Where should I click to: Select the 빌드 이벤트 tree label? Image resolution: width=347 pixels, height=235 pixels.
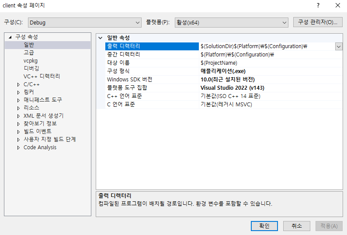pos(38,131)
